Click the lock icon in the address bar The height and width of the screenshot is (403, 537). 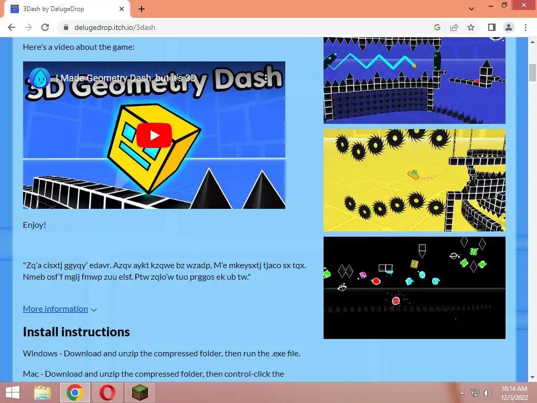pos(66,27)
